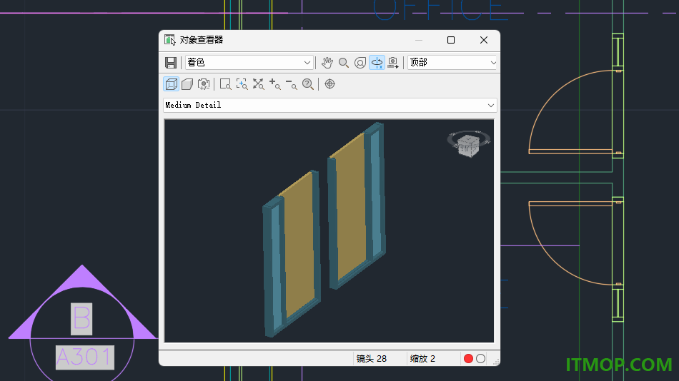
Task: Zoom in with the plus magnifier
Action: coord(274,84)
